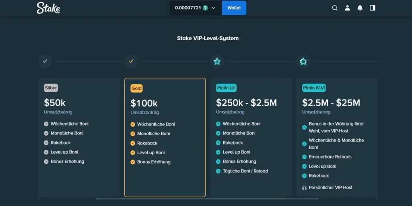Click the Platin I star badge

pyautogui.click(x=217, y=62)
